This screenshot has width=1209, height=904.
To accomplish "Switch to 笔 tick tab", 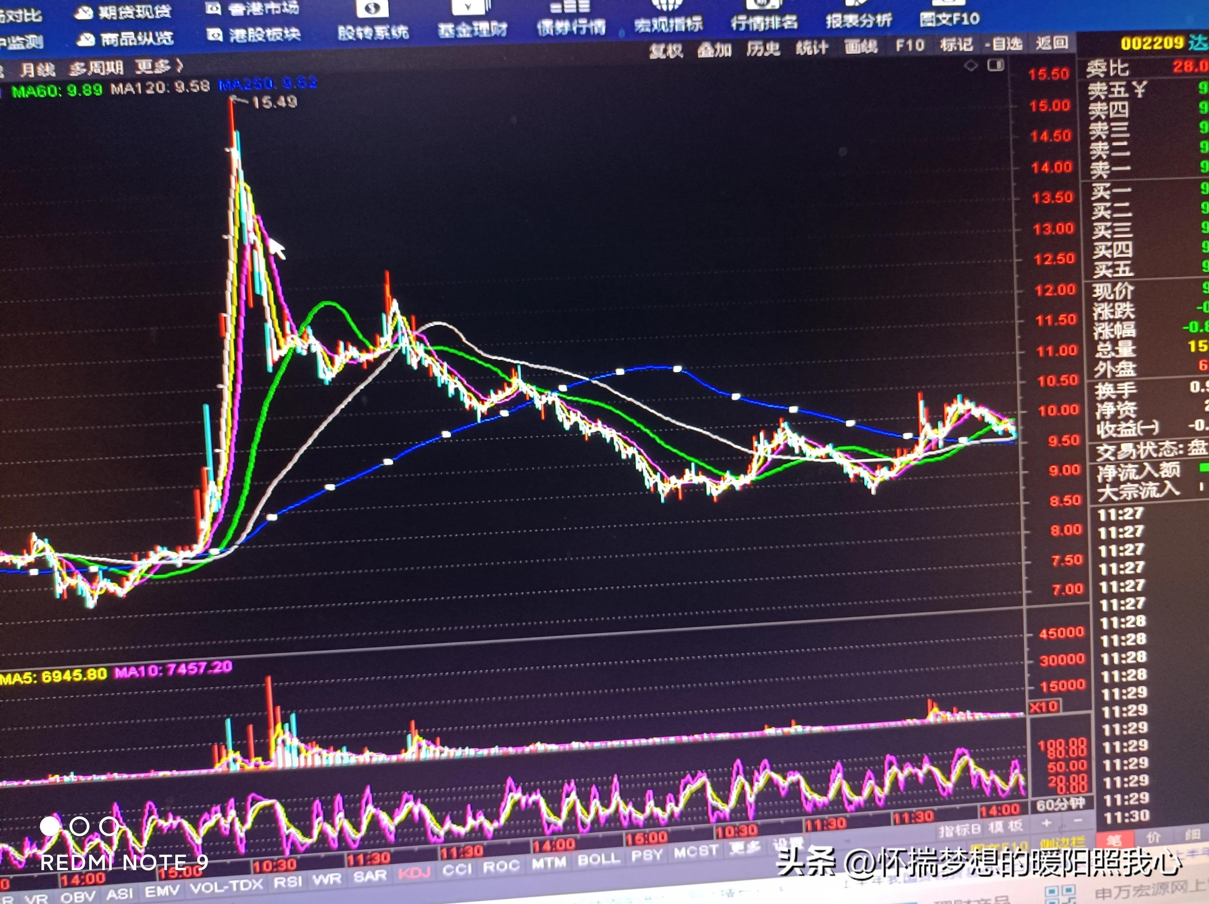I will click(x=1114, y=840).
